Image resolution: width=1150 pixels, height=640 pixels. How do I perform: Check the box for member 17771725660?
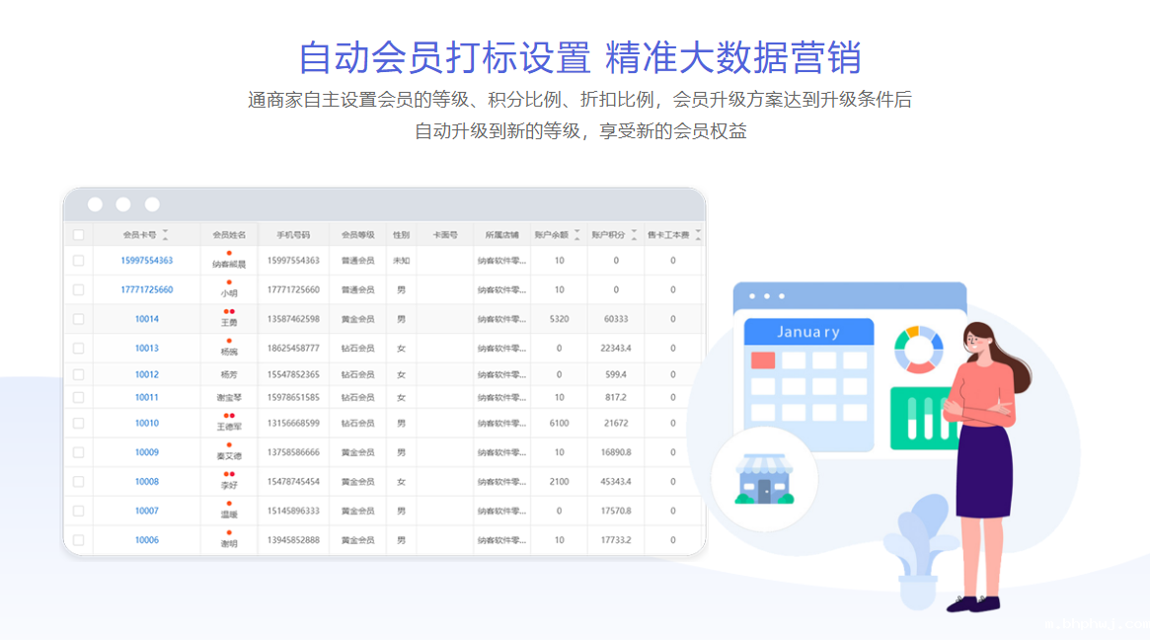78,290
